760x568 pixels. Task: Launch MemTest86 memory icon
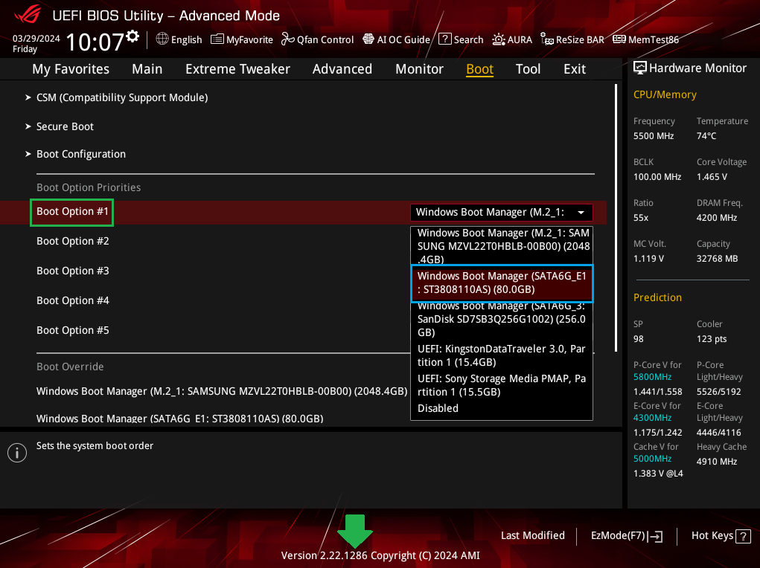click(x=619, y=39)
